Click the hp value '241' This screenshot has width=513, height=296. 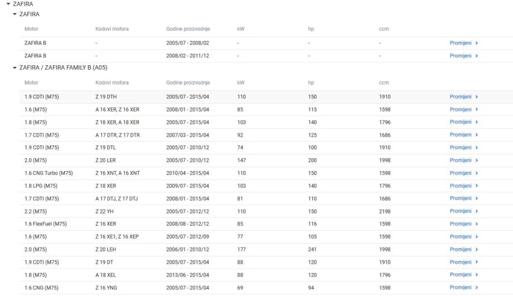[312, 249]
